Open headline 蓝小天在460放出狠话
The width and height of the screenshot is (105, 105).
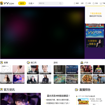(58, 96)
